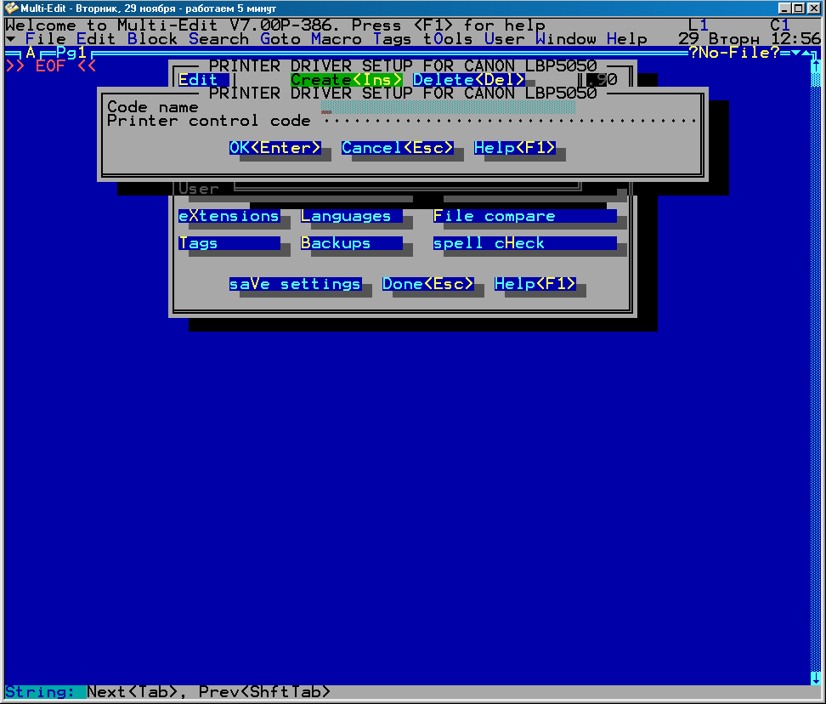
Task: Click Help<F1> next to Done<Esc>
Action: tap(535, 284)
